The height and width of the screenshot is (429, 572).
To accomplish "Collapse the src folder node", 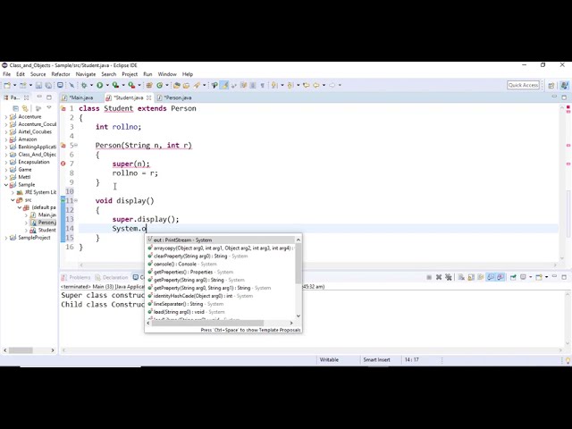I will click(x=13, y=200).
